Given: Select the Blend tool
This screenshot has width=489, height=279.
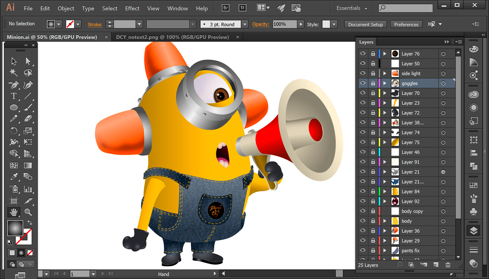Looking at the screenshot, I should 28,177.
